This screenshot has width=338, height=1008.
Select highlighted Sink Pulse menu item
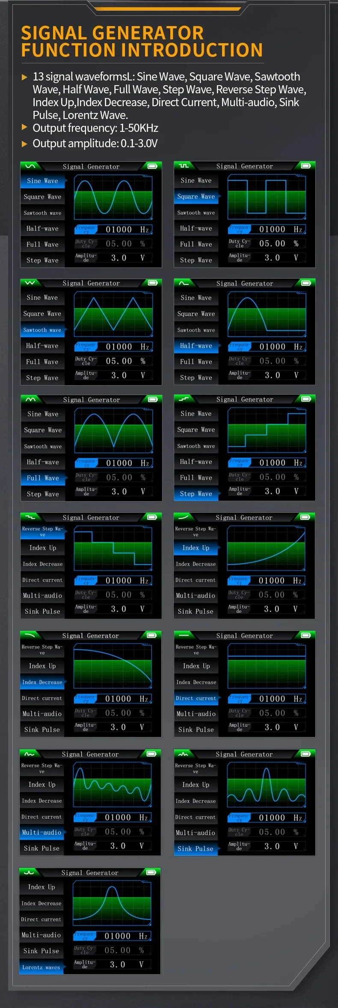[196, 848]
